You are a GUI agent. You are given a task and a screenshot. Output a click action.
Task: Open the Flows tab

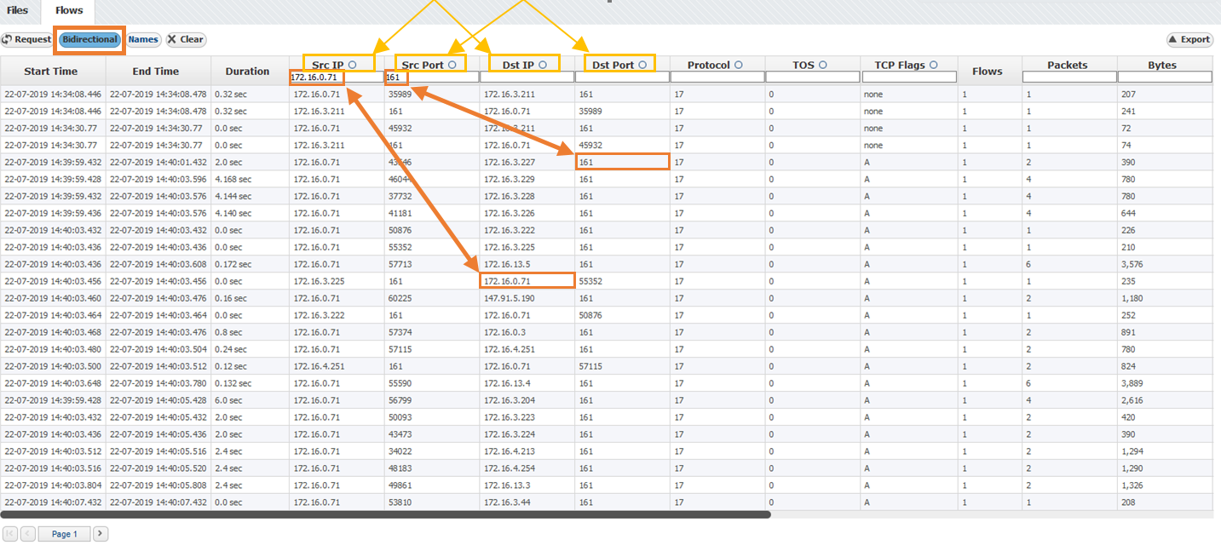(69, 11)
